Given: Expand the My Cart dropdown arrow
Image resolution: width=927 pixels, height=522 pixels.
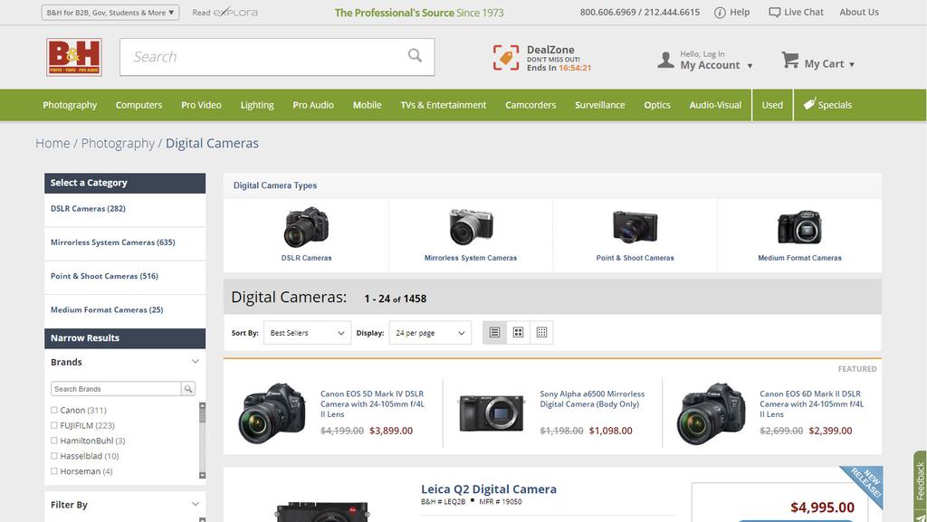Looking at the screenshot, I should coord(852,64).
